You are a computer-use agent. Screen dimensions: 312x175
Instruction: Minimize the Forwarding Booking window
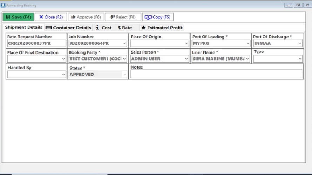pyautogui.click(x=289, y=5)
